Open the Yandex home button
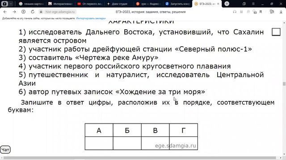286x160 pixels. click(x=23, y=12)
